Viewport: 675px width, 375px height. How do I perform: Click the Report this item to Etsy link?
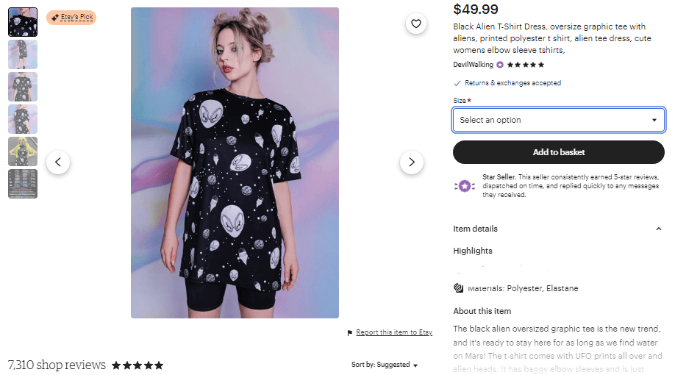click(394, 333)
